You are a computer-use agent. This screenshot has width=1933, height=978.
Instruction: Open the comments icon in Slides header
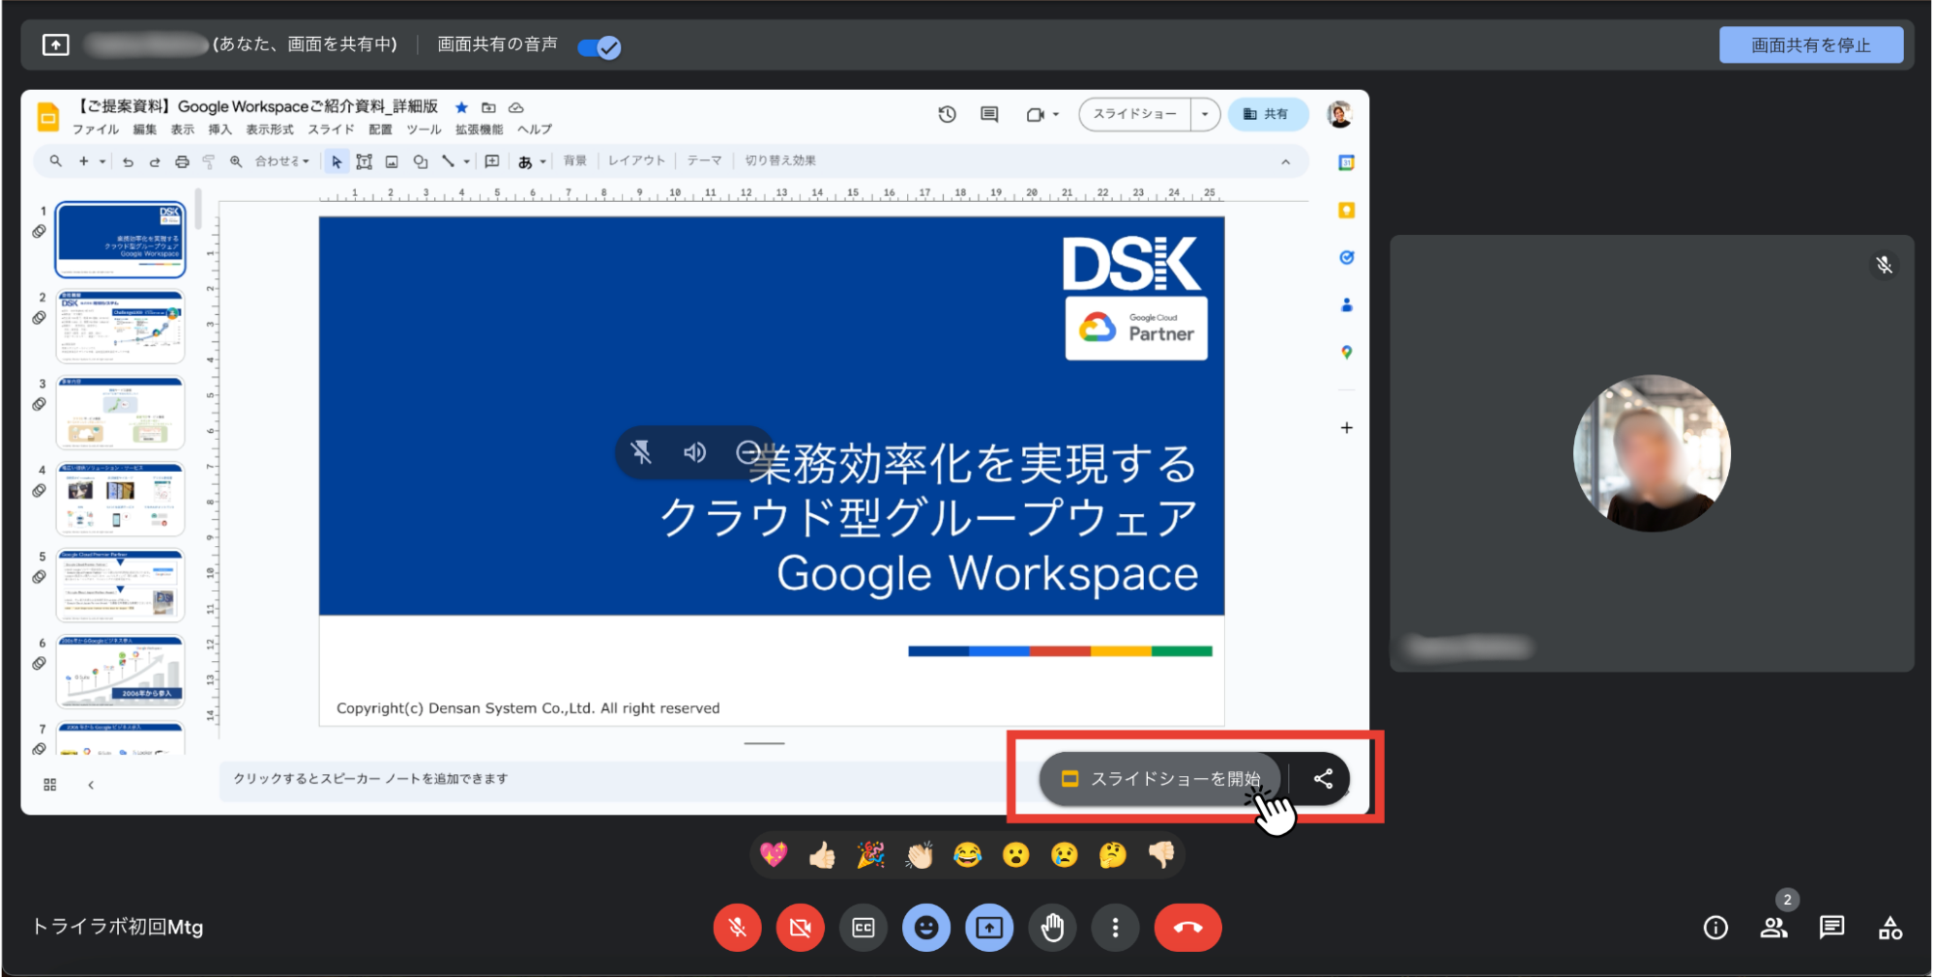[989, 114]
